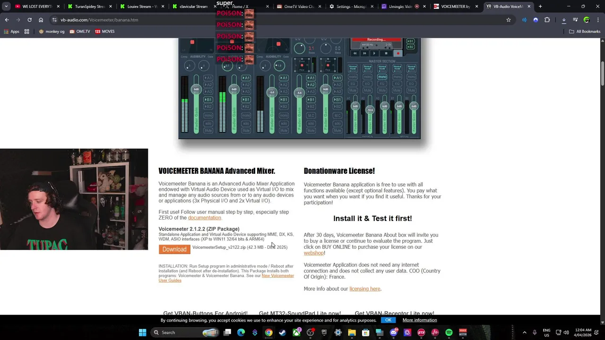Open the Windows Start menu
Image resolution: width=605 pixels, height=340 pixels.
pos(142,332)
